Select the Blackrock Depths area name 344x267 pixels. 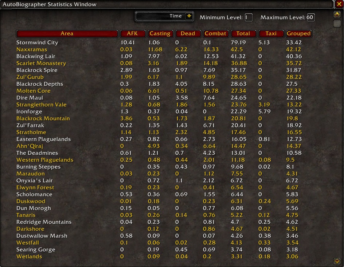(40, 84)
